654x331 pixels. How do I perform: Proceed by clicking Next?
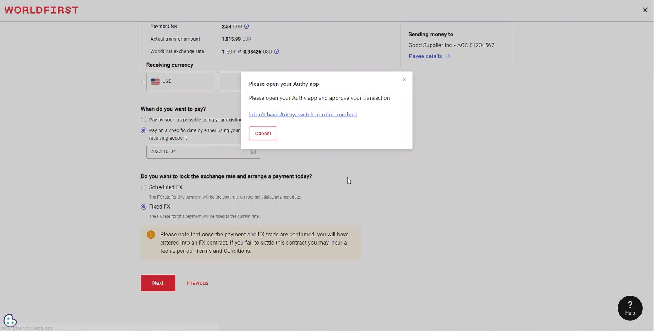[158, 282]
